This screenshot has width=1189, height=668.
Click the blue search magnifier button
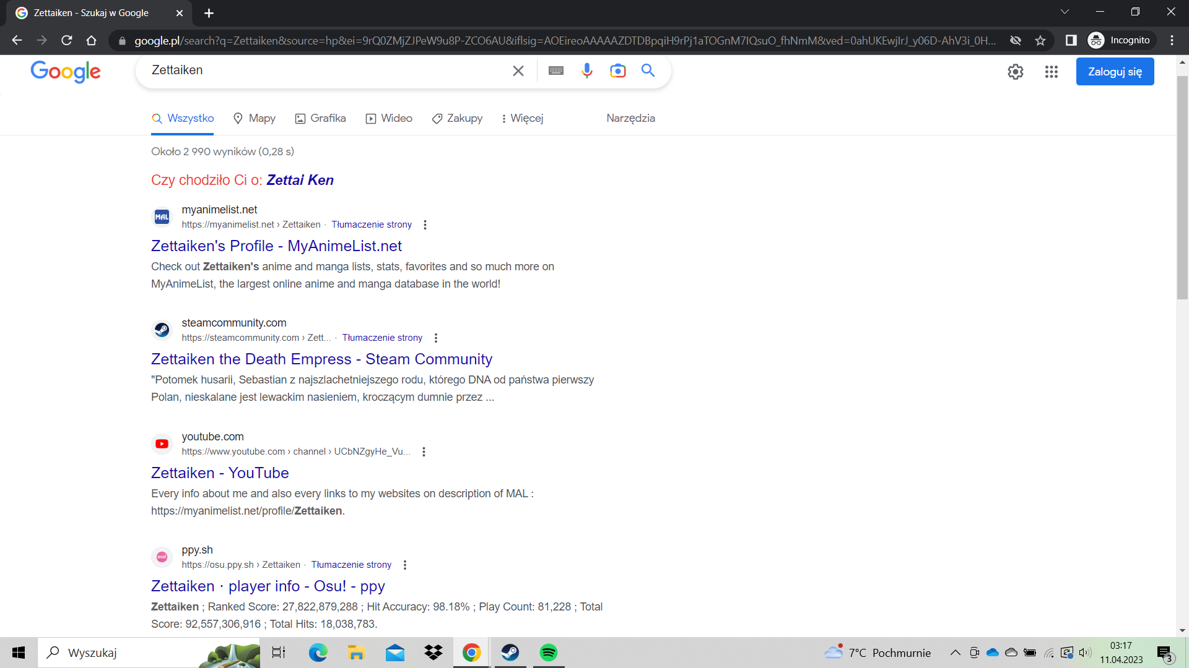coord(648,71)
